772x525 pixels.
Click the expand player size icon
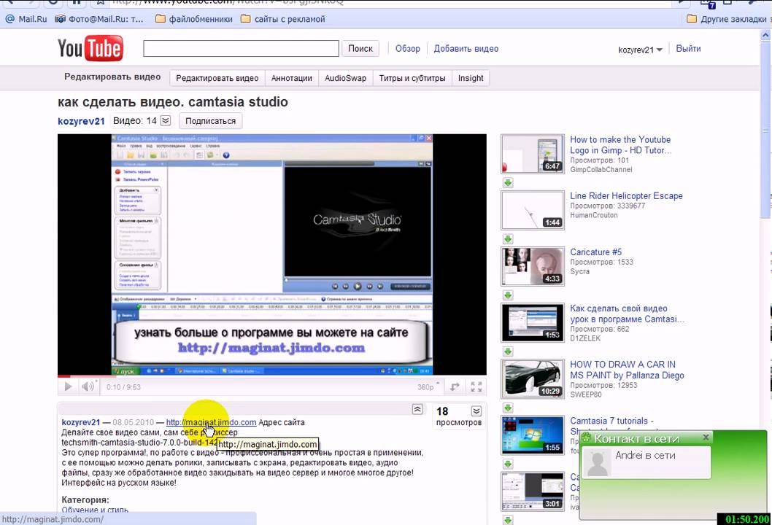pos(455,387)
